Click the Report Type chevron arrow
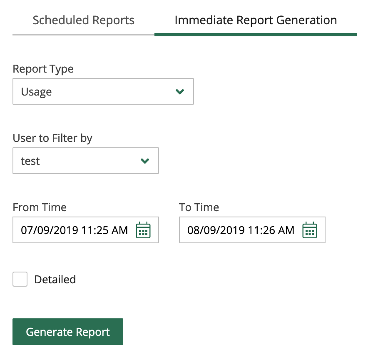The height and width of the screenshot is (363, 368). (180, 92)
